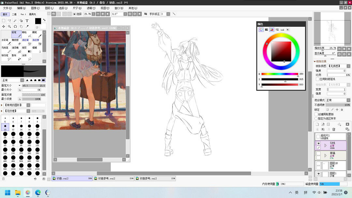Delete layer using the trash icon
The image size is (352, 198).
333,129
